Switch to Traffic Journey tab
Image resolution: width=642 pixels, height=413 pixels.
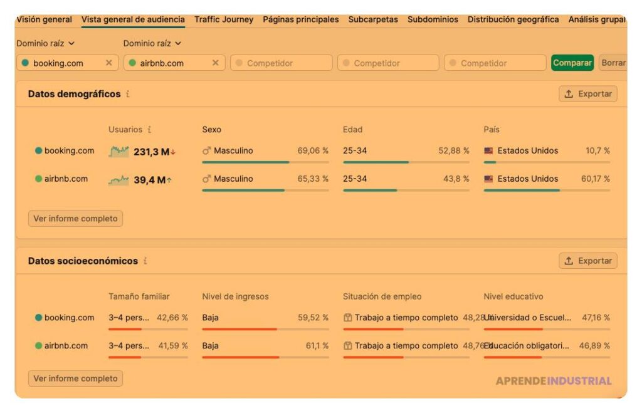tap(224, 19)
